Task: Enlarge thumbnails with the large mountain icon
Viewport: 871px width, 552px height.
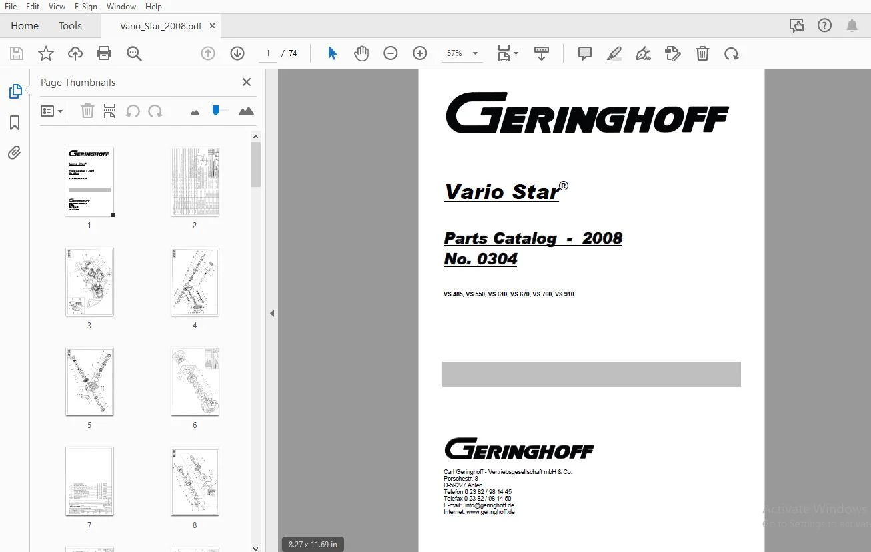Action: click(246, 111)
